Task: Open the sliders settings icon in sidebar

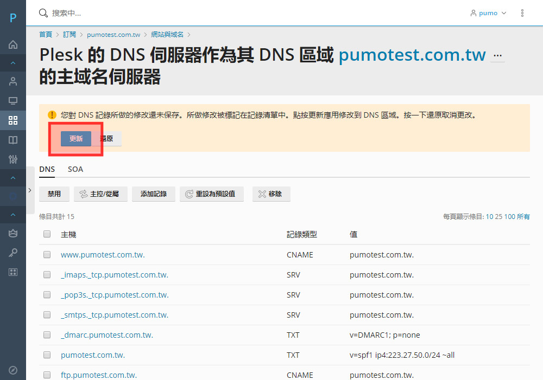Action: (13, 159)
